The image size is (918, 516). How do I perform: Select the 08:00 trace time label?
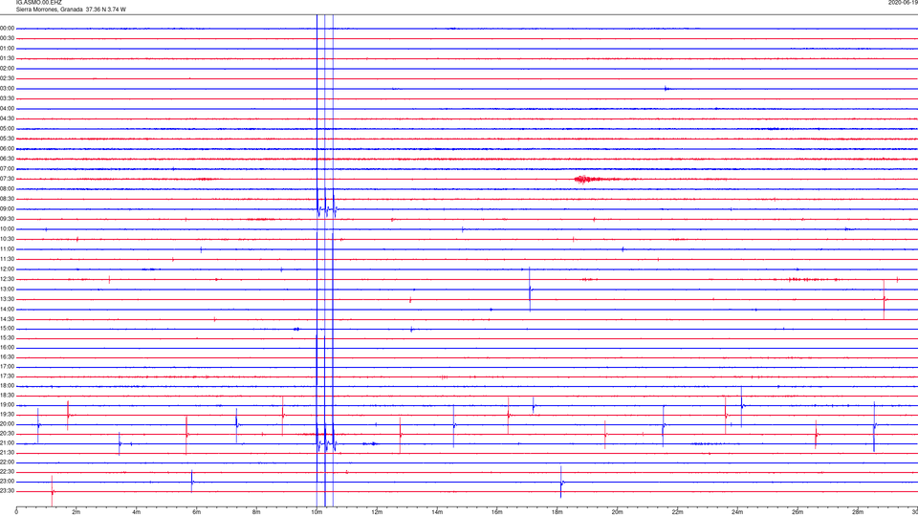click(7, 189)
